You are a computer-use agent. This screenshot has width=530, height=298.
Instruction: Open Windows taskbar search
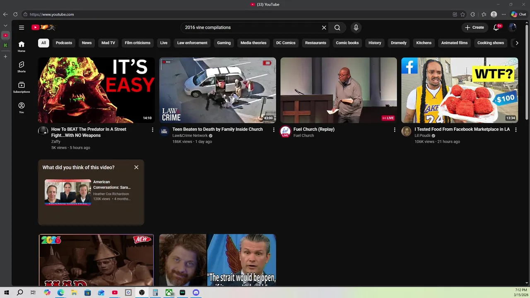coord(20,293)
